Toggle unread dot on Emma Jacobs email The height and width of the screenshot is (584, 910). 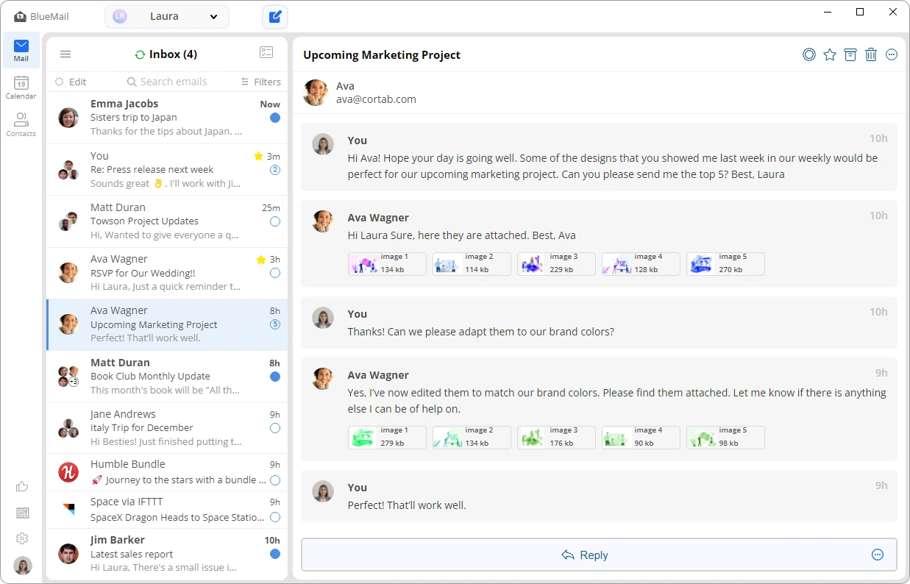pos(275,118)
